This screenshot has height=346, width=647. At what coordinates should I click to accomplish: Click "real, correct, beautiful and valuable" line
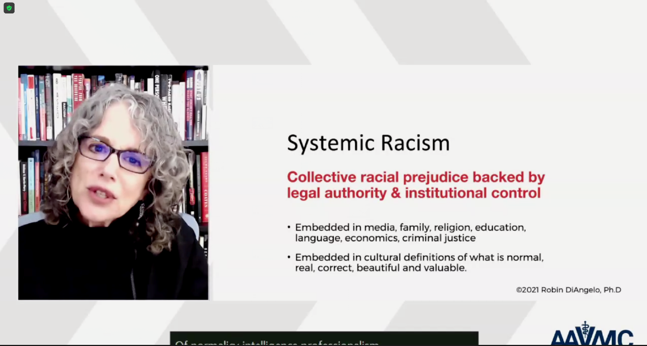(380, 268)
